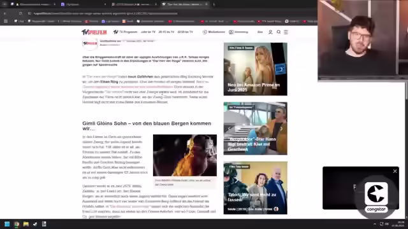Screen dimensions: 408x229
Task: Click the search magnifier icon in site header
Action: pos(279,32)
